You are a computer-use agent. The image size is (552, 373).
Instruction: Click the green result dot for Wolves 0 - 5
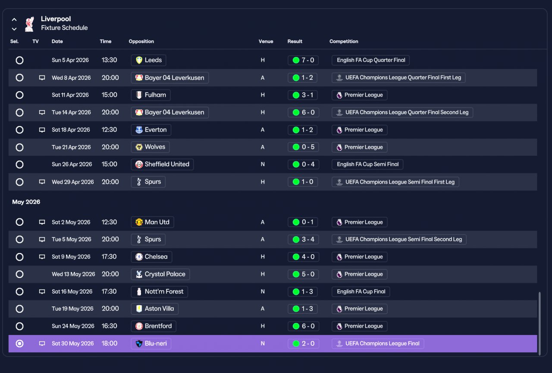tap(296, 147)
